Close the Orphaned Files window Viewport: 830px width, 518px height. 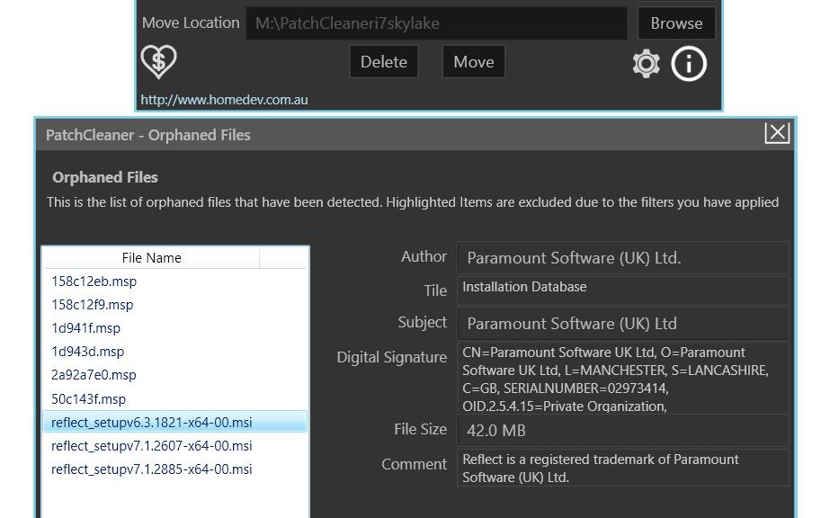(x=777, y=133)
